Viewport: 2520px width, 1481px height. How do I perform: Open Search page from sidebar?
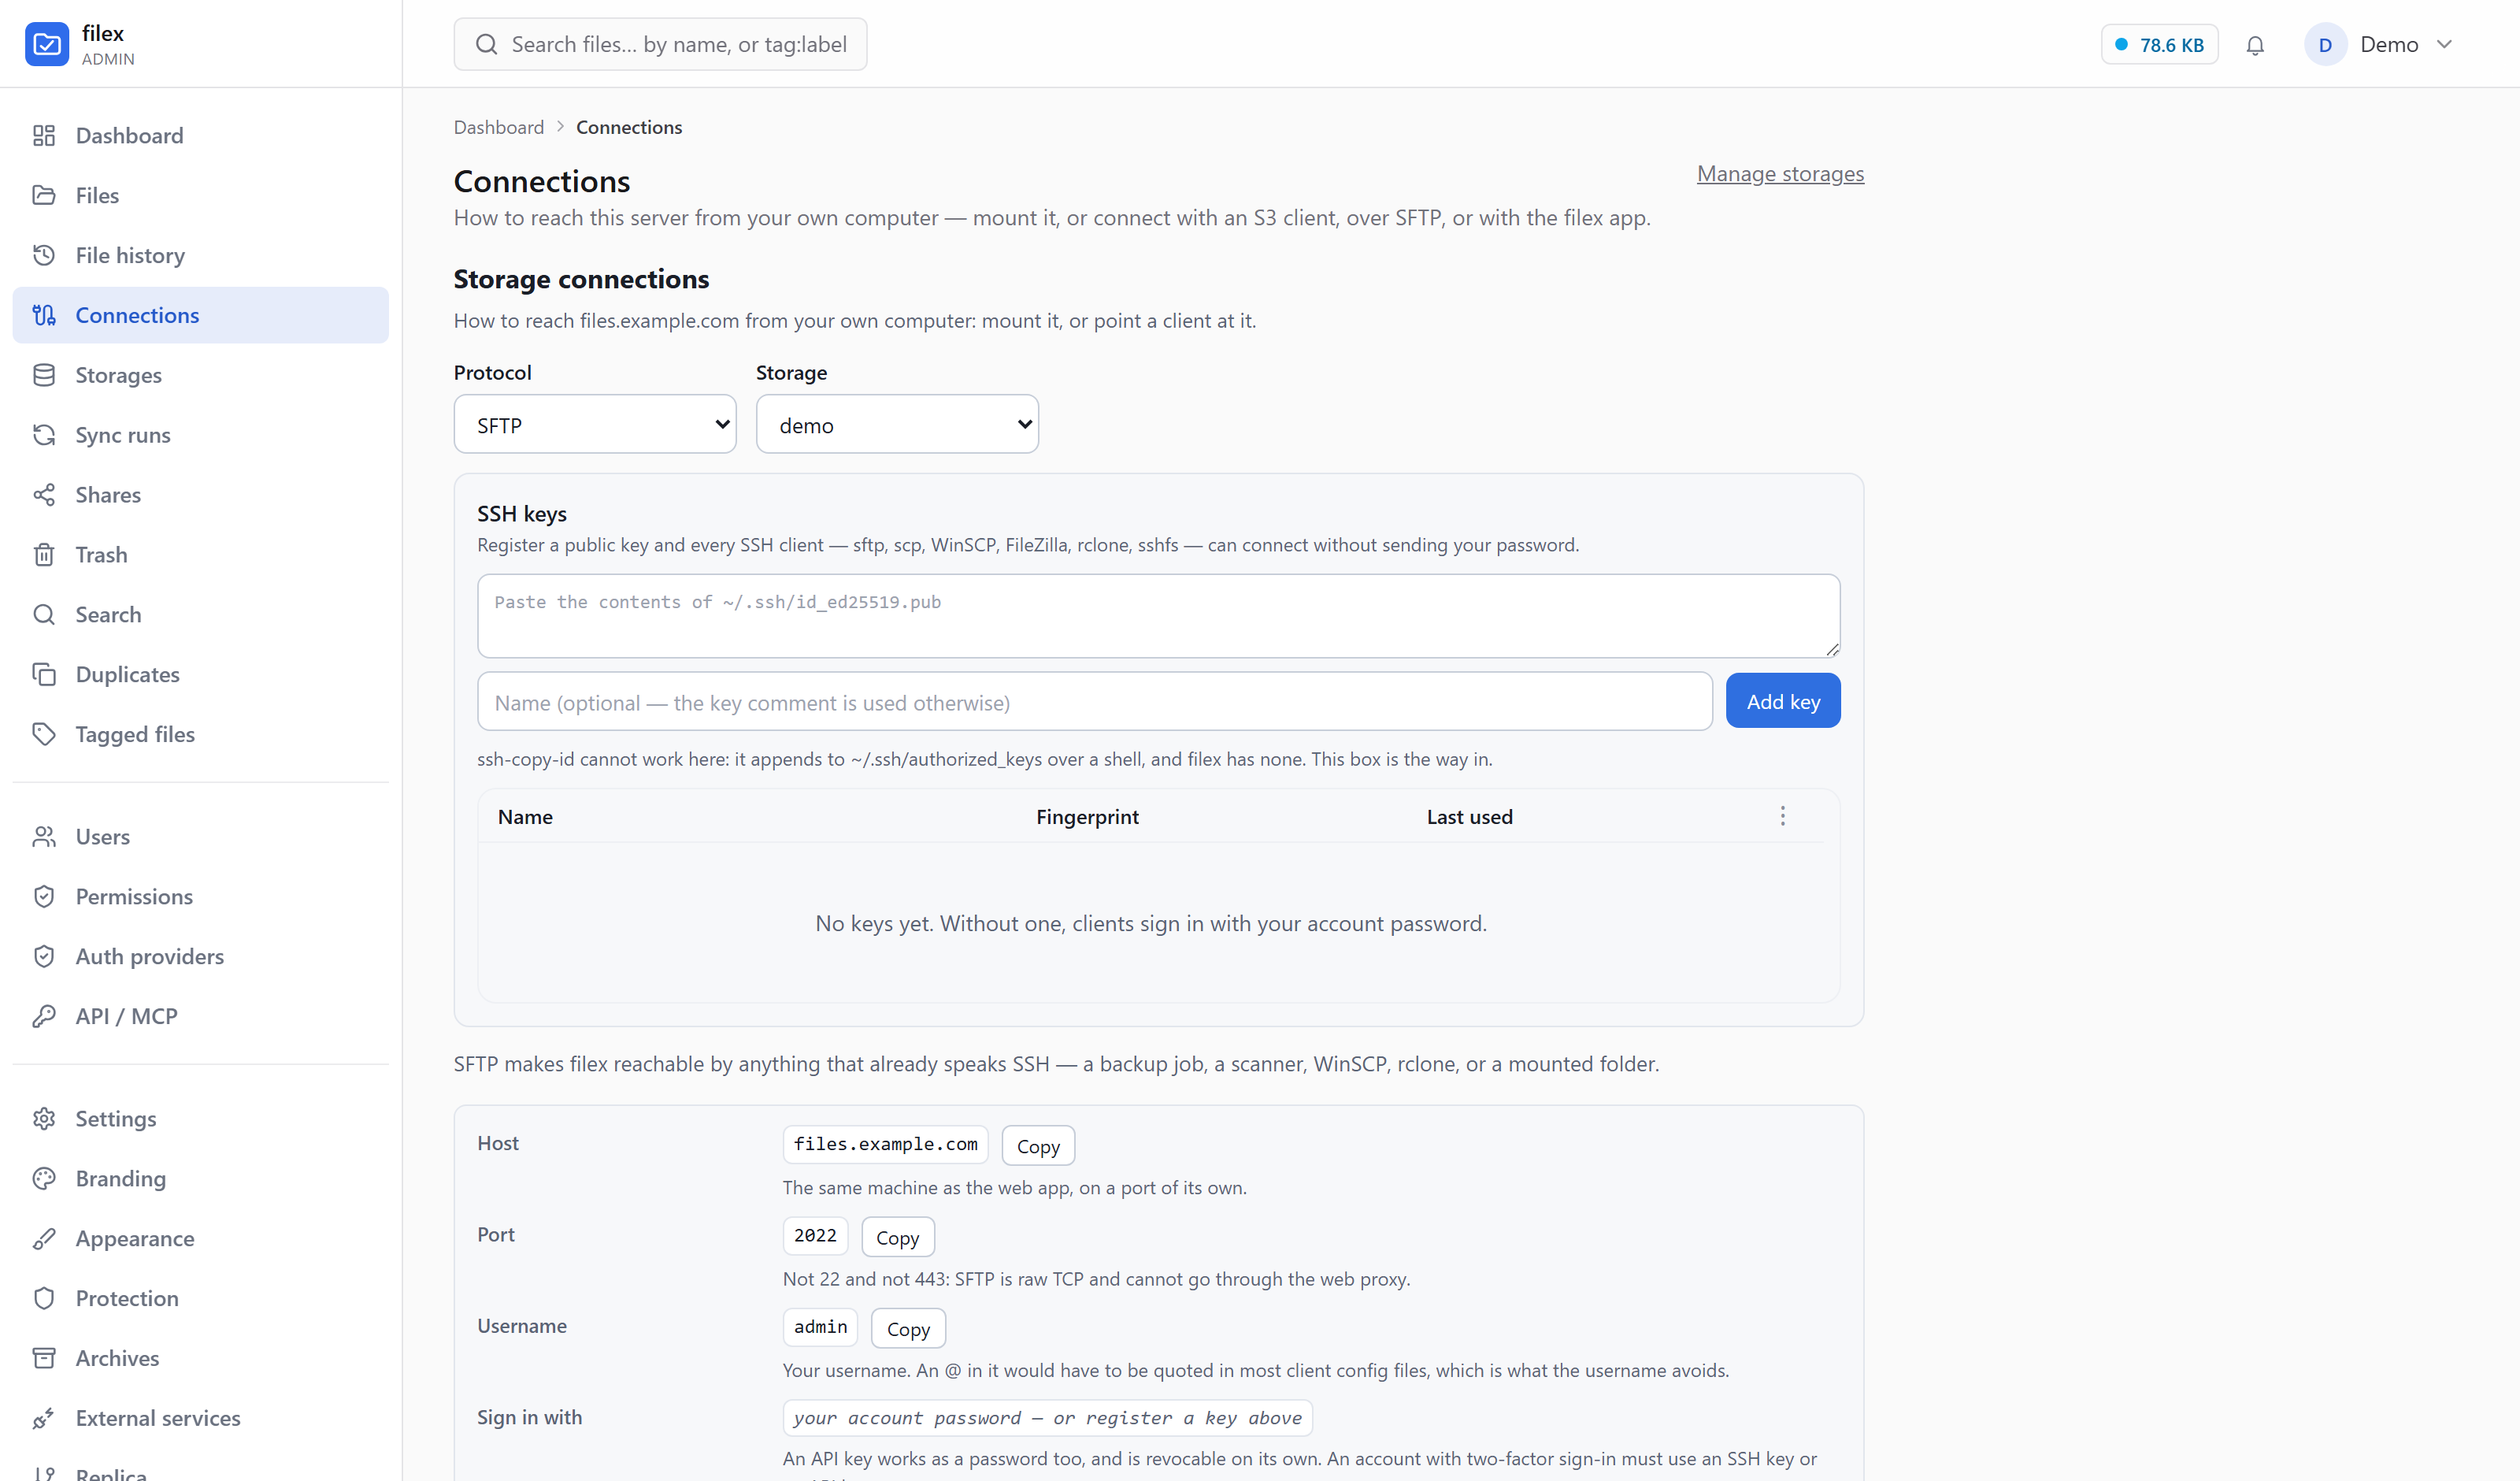tap(201, 614)
